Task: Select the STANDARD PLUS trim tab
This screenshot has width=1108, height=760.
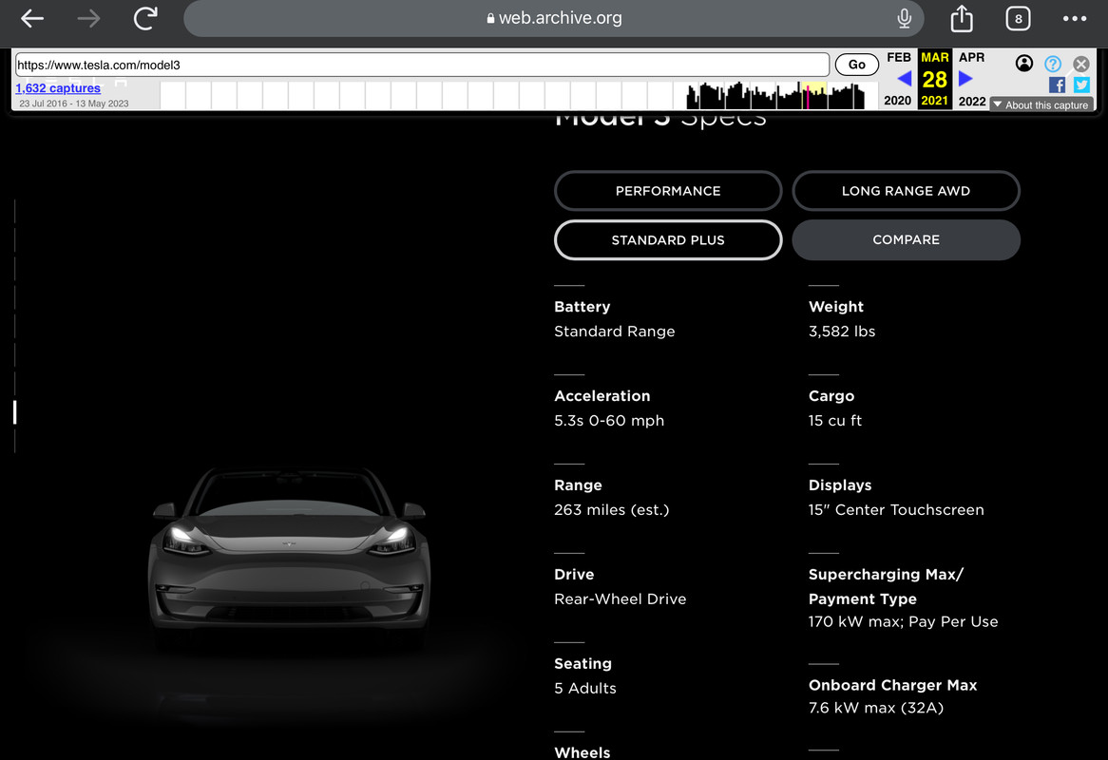Action: pos(668,240)
